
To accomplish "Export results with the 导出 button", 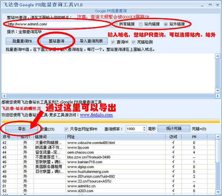I will tap(22, 129).
